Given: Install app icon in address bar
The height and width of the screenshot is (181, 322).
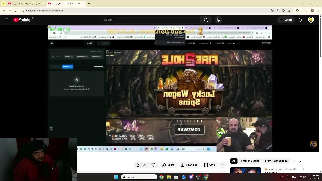Looking at the screenshot, I should tap(283, 11).
